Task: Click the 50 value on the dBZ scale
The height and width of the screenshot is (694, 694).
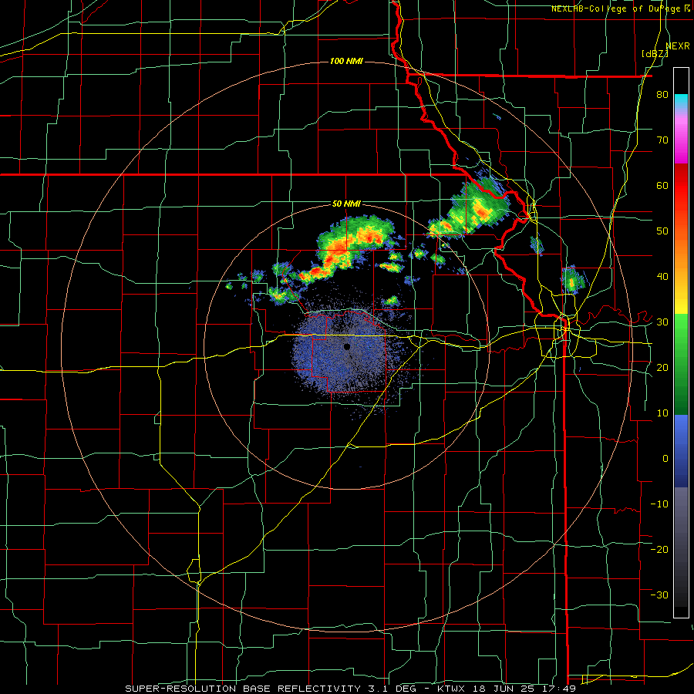Action: [x=662, y=231]
